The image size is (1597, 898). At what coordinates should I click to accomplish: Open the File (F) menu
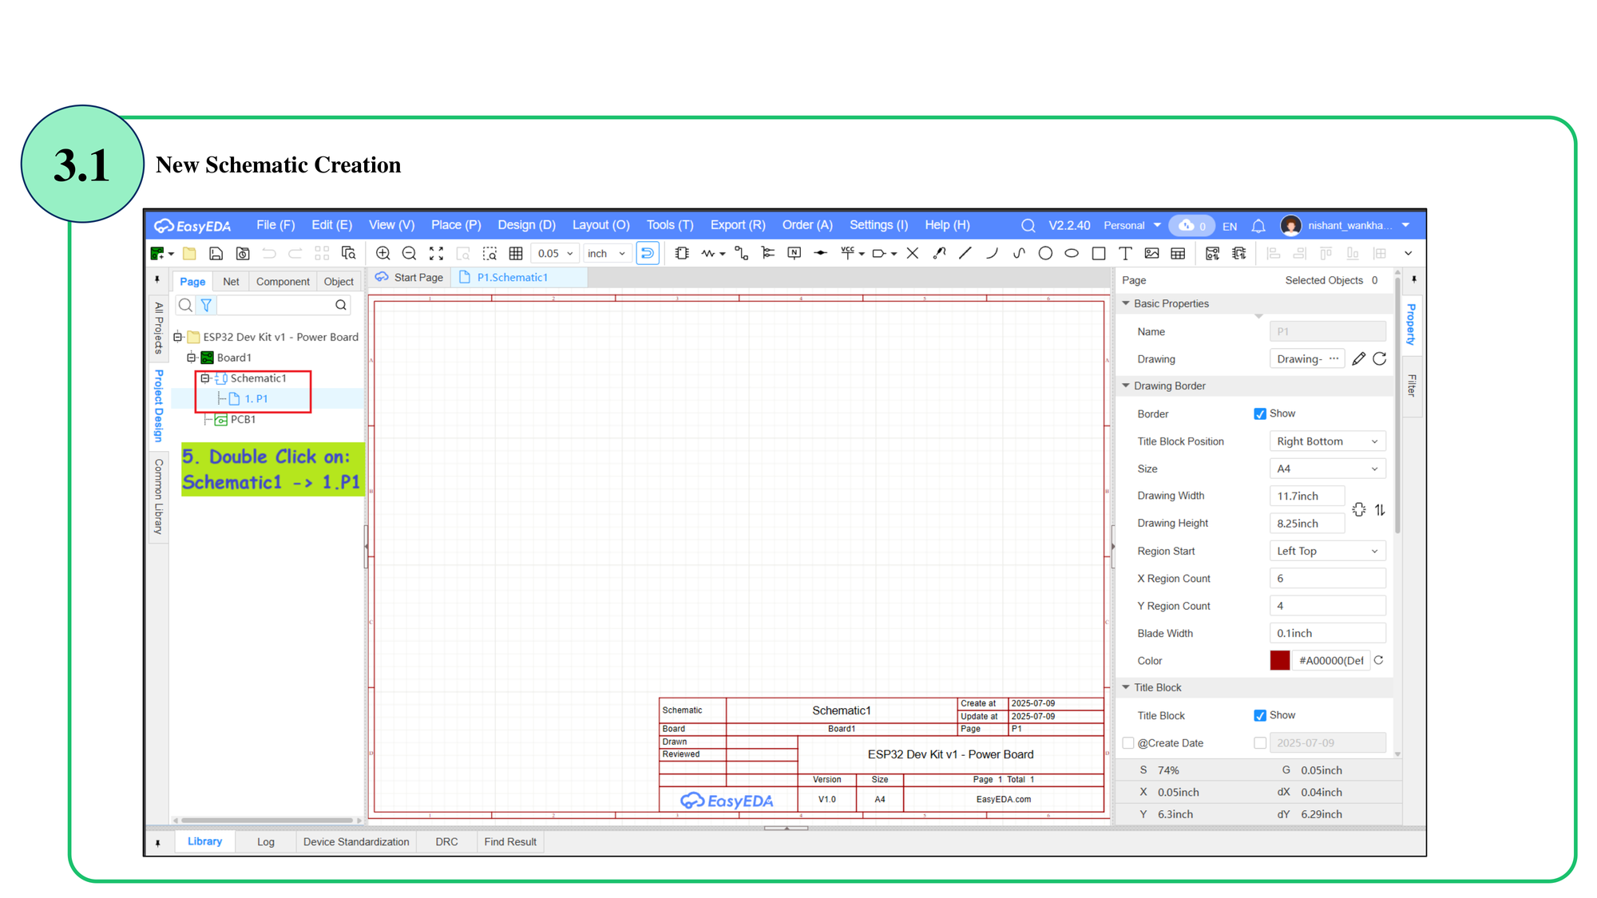[x=275, y=225]
